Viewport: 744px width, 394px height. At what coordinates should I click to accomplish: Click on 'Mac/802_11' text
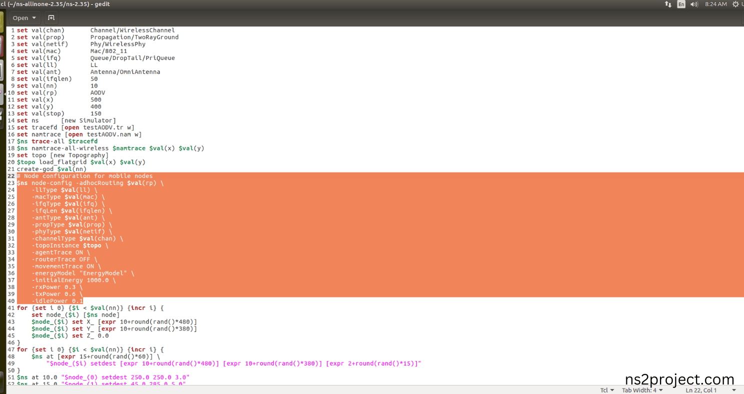click(x=109, y=51)
